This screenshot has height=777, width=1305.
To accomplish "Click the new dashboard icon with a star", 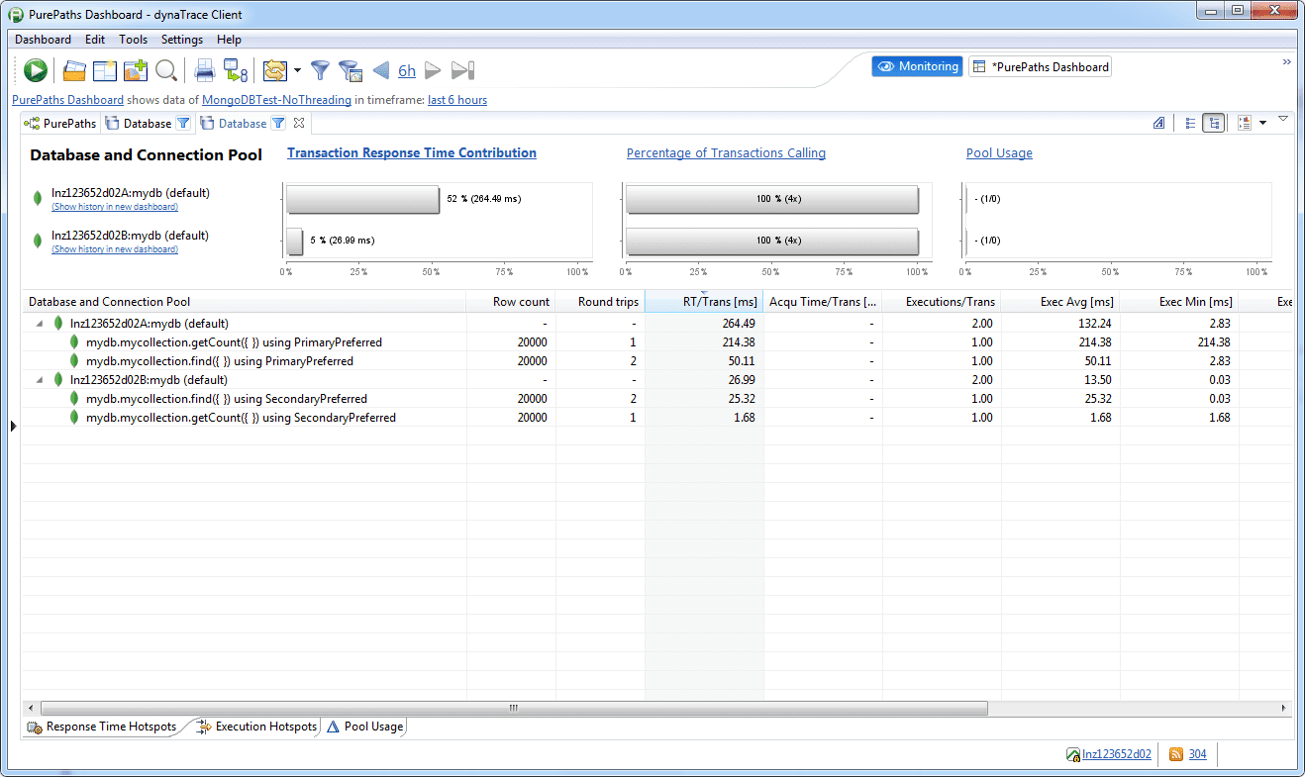I will (105, 70).
